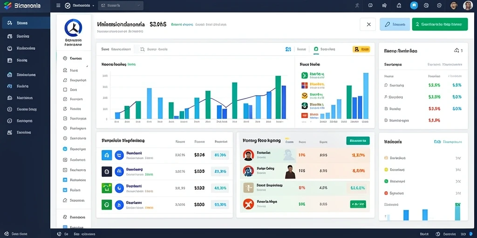The width and height of the screenshot is (477, 238).
Task: Click the home icon in top bar
Action: point(399,6)
